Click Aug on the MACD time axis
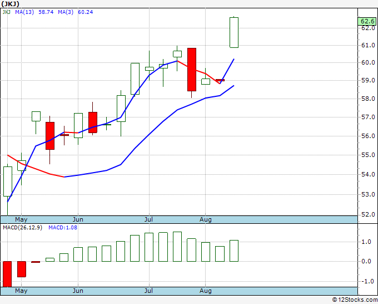This screenshot has width=378, height=304. click(206, 291)
